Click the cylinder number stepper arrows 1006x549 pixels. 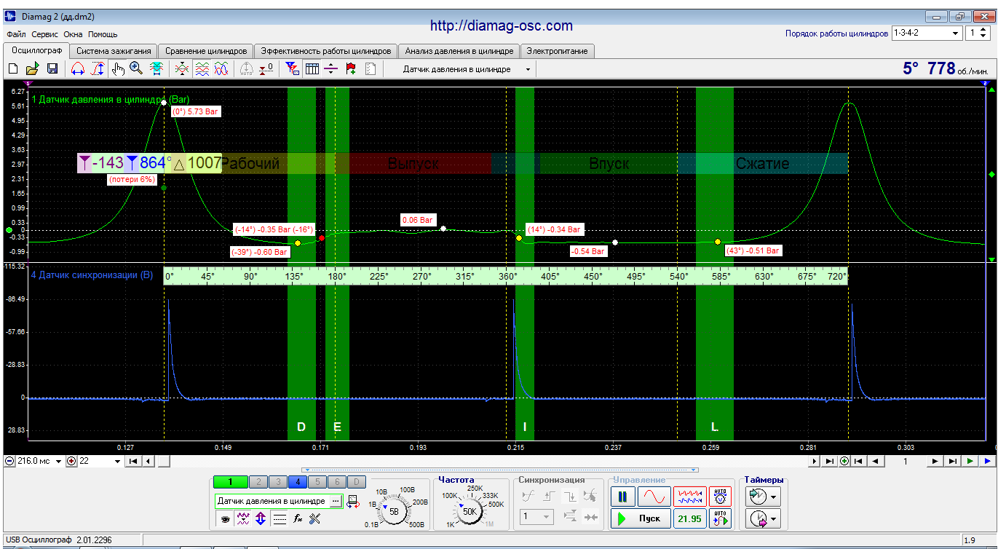[x=984, y=33]
